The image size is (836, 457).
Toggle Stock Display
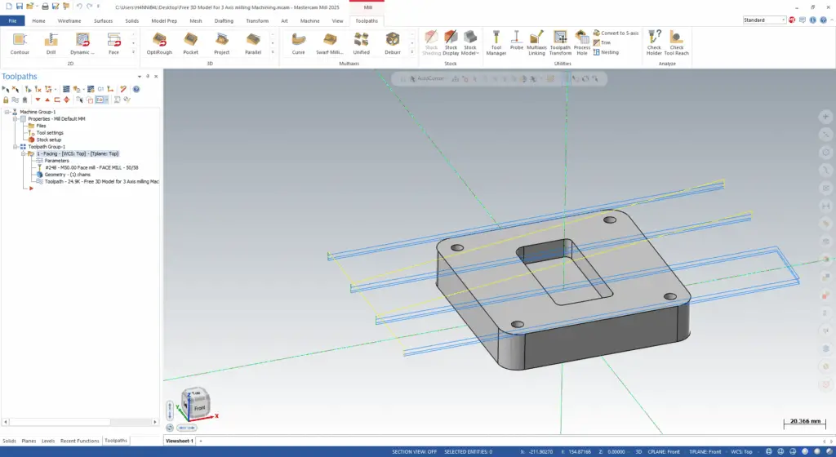[451, 42]
